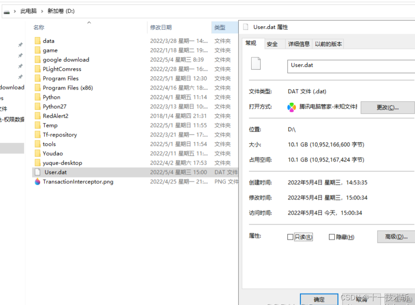Image resolution: width=415 pixels, height=305 pixels.
Task: Click the title bar file icon of properties
Action: coord(246,27)
